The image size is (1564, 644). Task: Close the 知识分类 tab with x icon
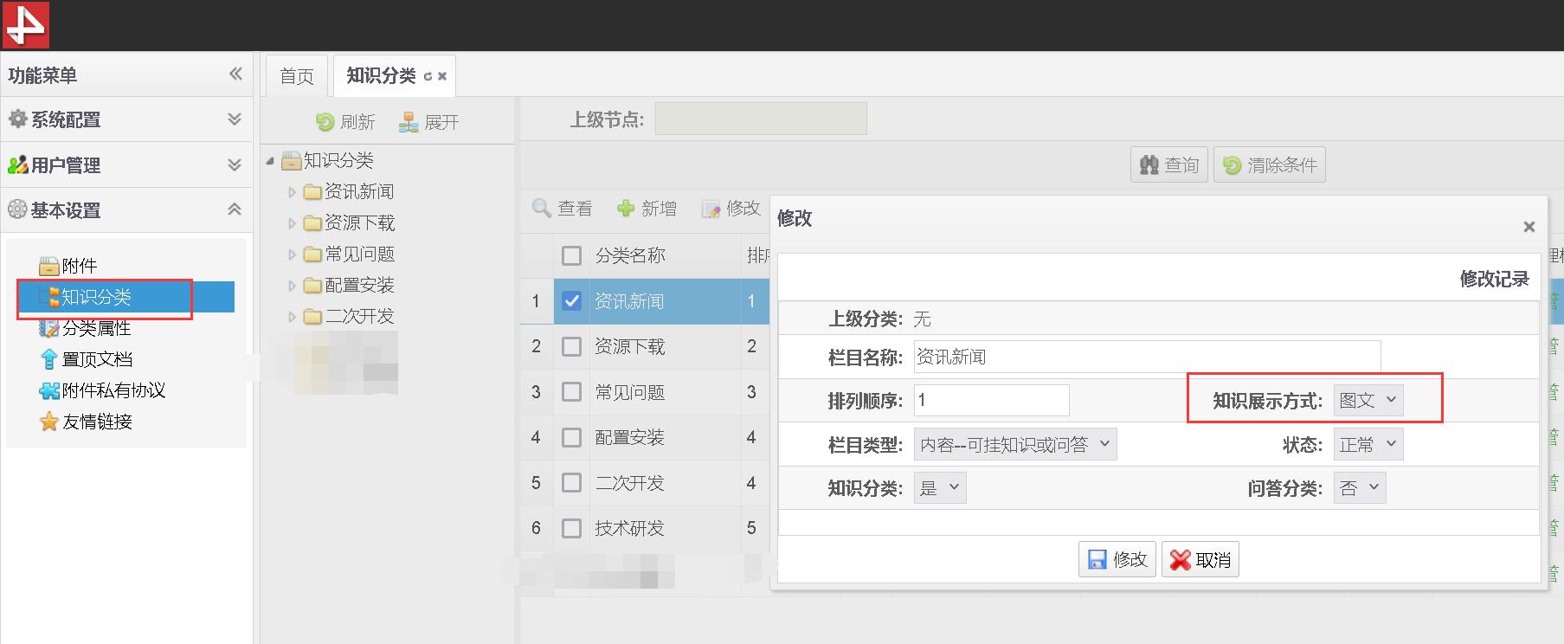(442, 76)
